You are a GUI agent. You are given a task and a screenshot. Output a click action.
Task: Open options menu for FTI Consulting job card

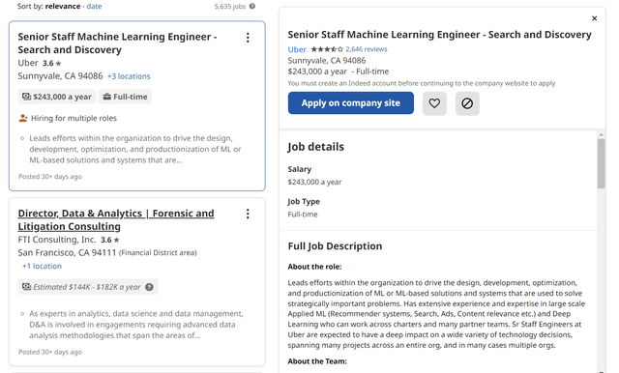click(248, 214)
